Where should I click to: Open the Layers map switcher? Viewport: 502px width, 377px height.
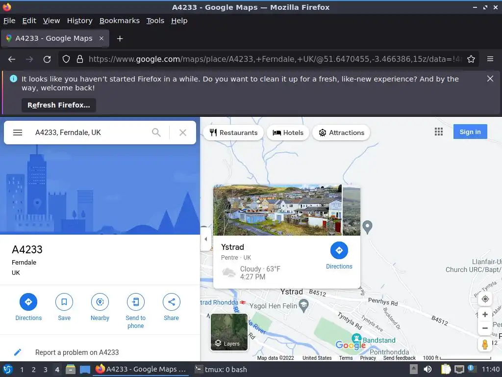(229, 332)
